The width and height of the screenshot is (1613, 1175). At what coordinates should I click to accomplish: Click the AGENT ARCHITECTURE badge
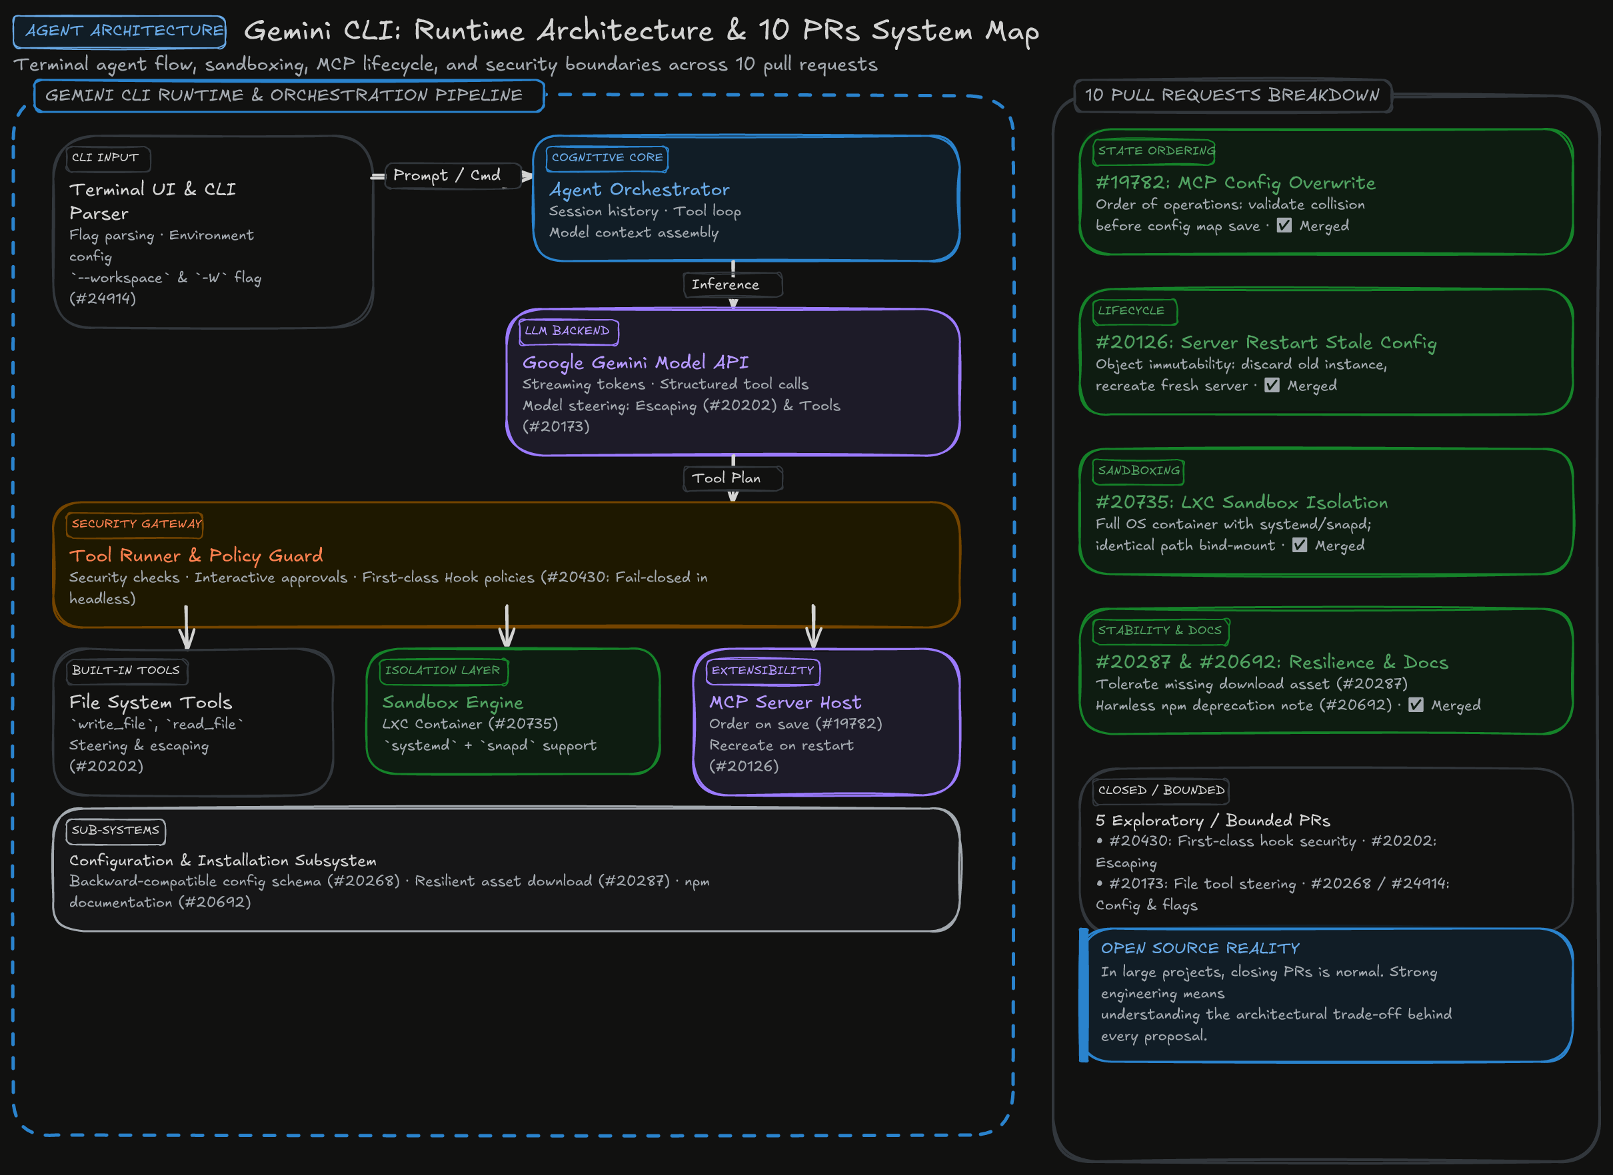pyautogui.click(x=119, y=31)
